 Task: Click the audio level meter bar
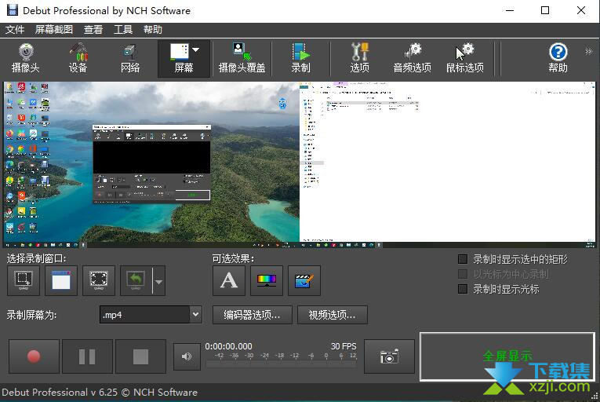281,364
